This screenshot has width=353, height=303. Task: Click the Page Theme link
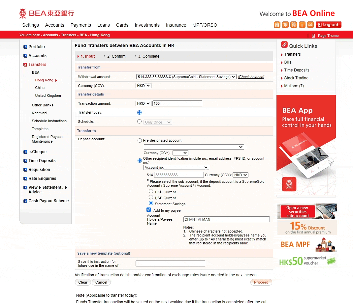click(328, 36)
